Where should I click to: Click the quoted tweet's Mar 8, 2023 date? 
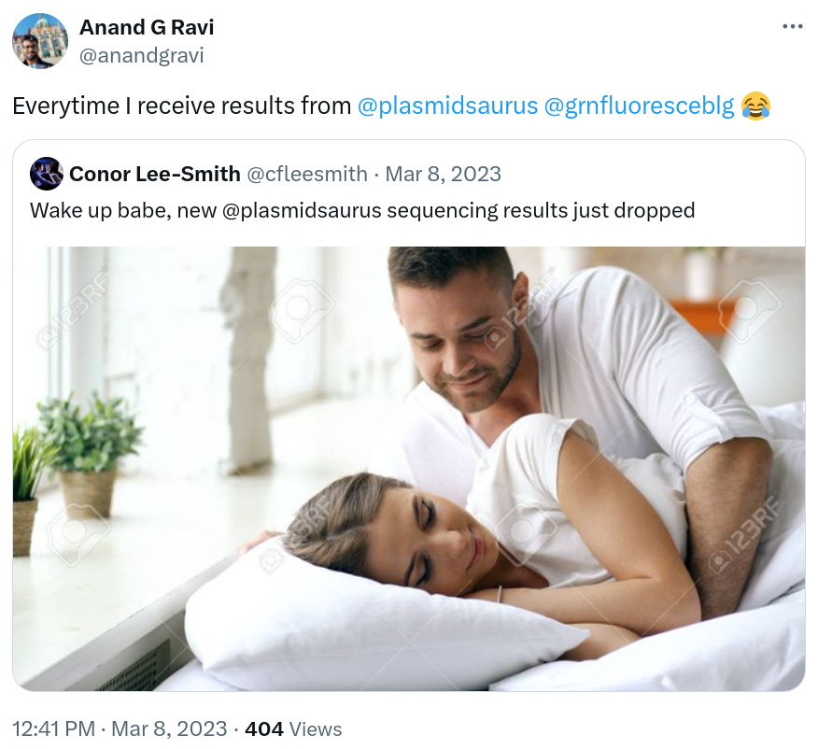coord(443,174)
